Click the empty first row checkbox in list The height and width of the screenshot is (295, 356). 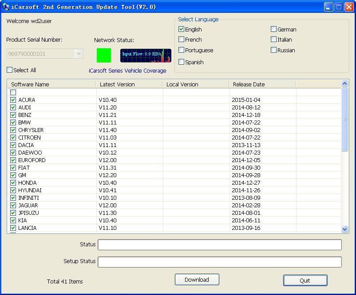click(x=13, y=92)
